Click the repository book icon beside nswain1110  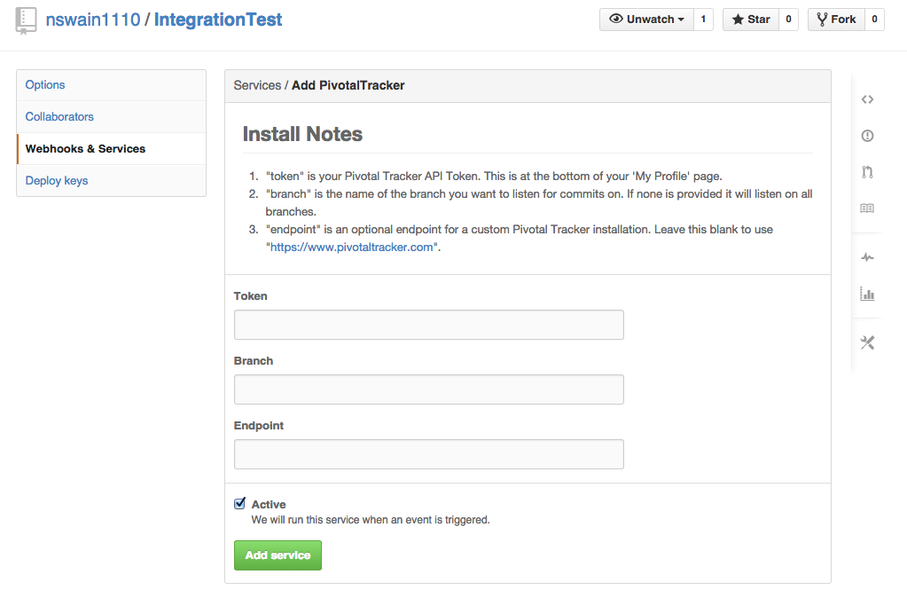[26, 20]
